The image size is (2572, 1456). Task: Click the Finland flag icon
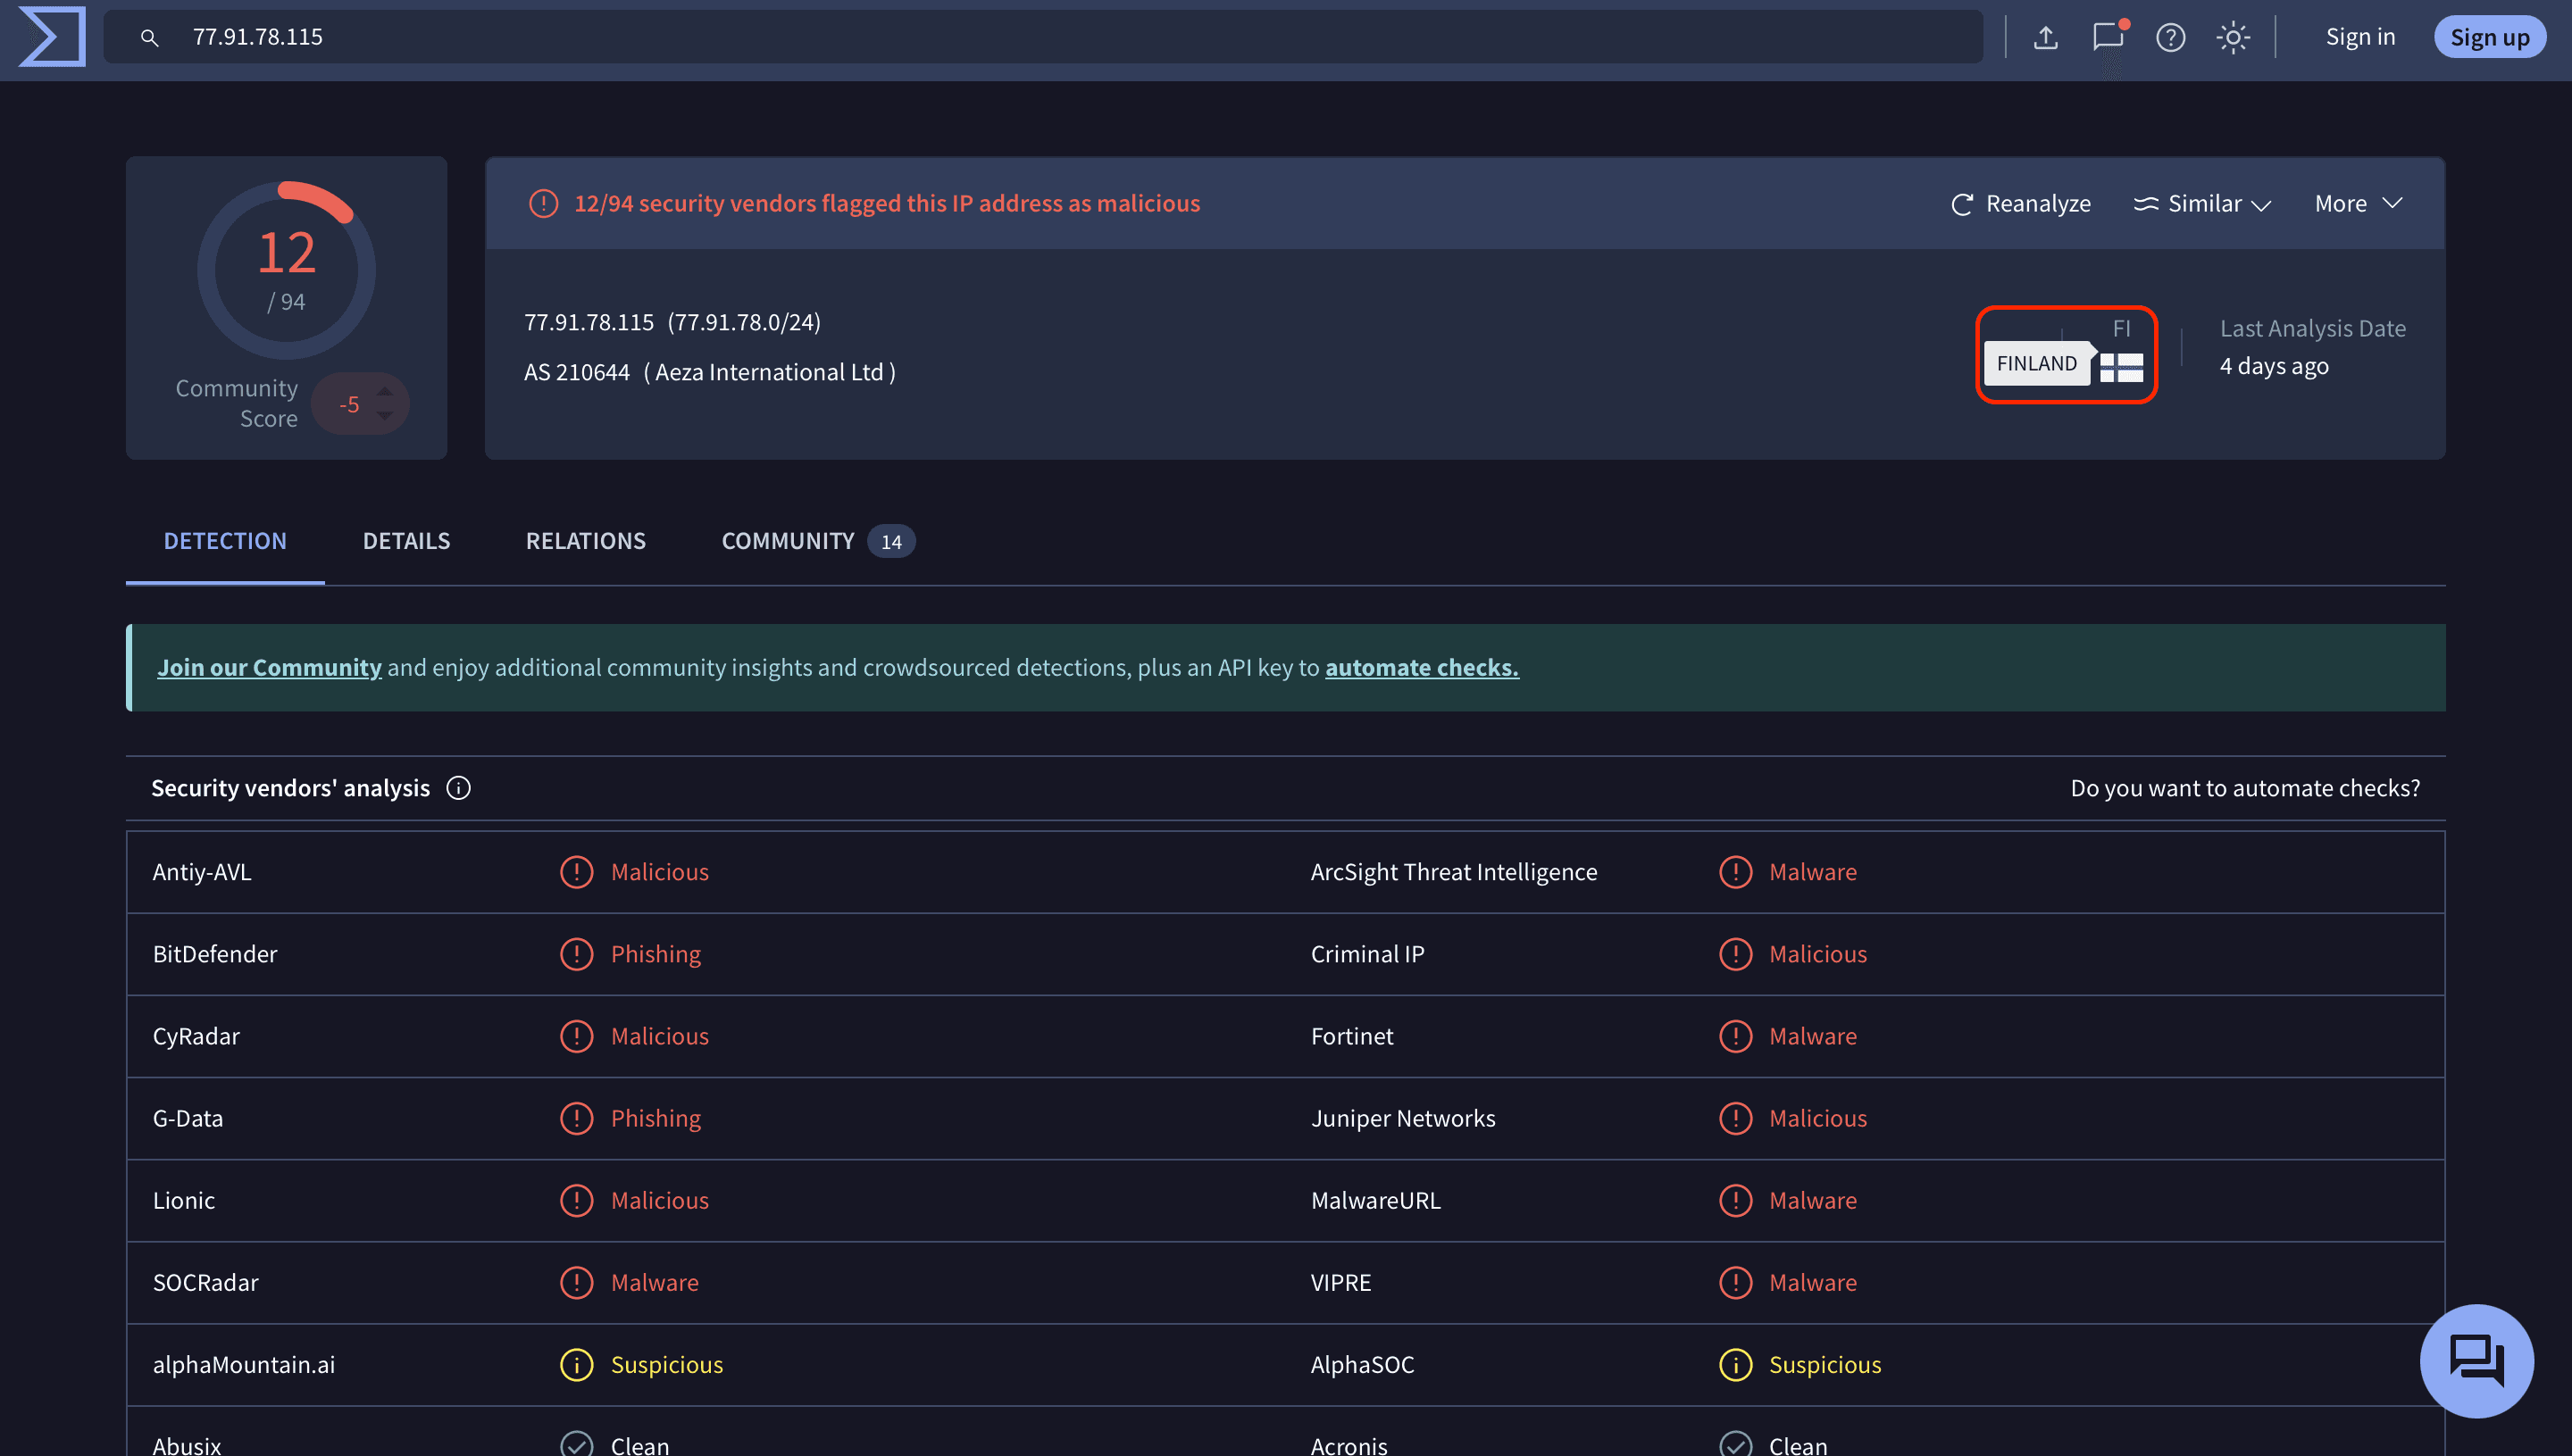[x=2121, y=367]
